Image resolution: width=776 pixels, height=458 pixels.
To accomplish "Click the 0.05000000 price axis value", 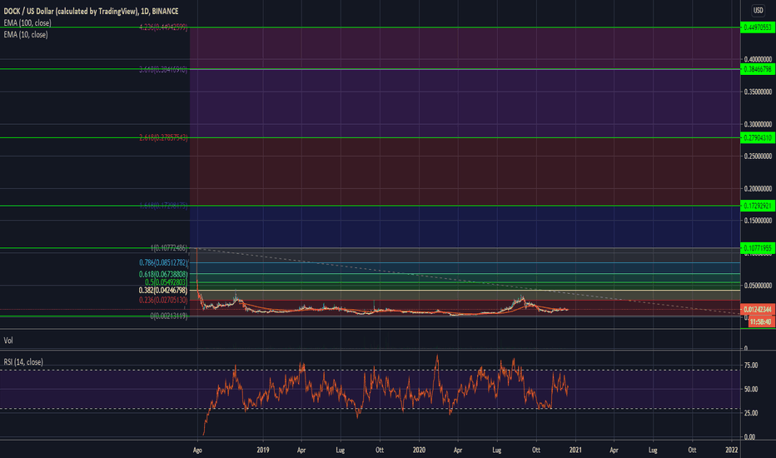I will point(758,286).
